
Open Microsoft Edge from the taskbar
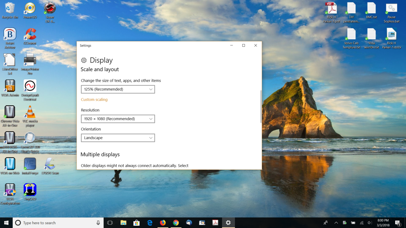[150, 223]
